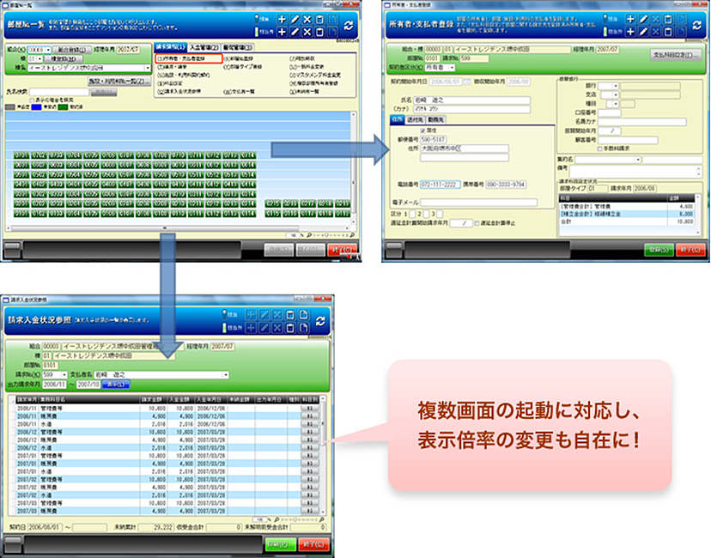Click lower-row pencil icon in owner registration window
This screenshot has width=711, height=558.
tap(643, 31)
